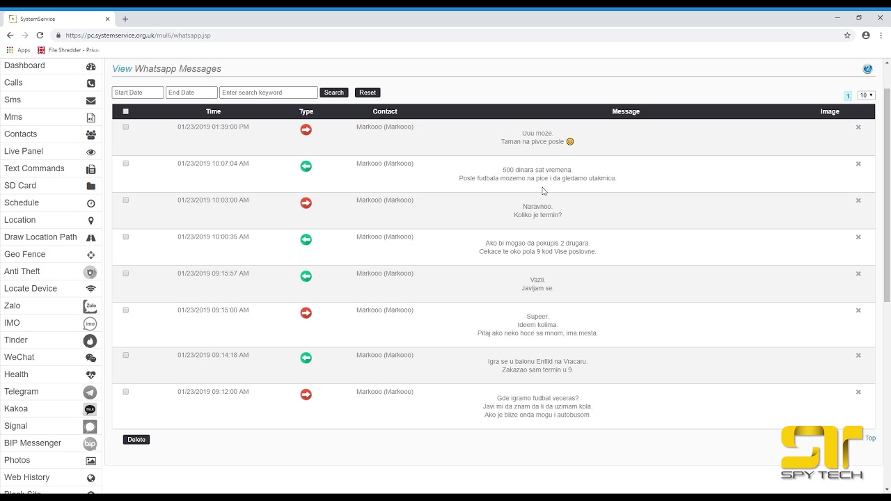Check the 01:39:00 PM message row

126,127
